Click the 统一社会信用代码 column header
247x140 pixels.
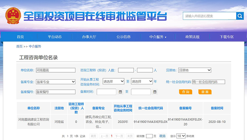pos(151,108)
